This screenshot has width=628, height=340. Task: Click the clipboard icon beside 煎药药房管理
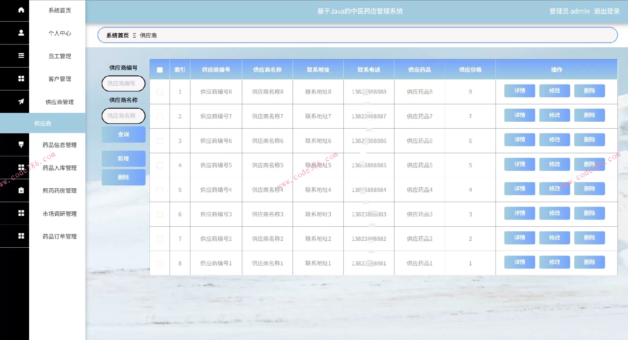click(21, 191)
